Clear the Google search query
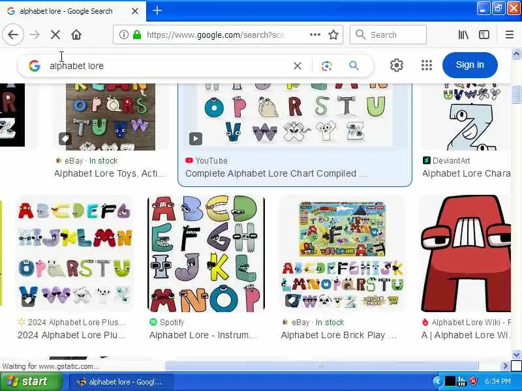 pyautogui.click(x=298, y=66)
